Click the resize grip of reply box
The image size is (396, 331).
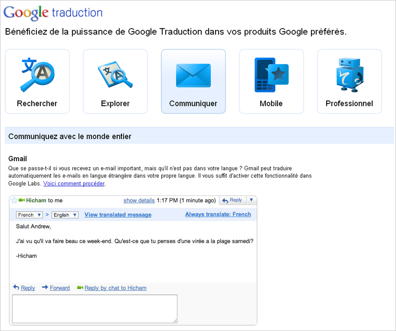click(x=175, y=321)
